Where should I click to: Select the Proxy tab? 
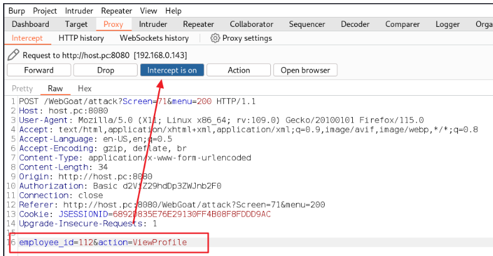pyautogui.click(x=113, y=24)
